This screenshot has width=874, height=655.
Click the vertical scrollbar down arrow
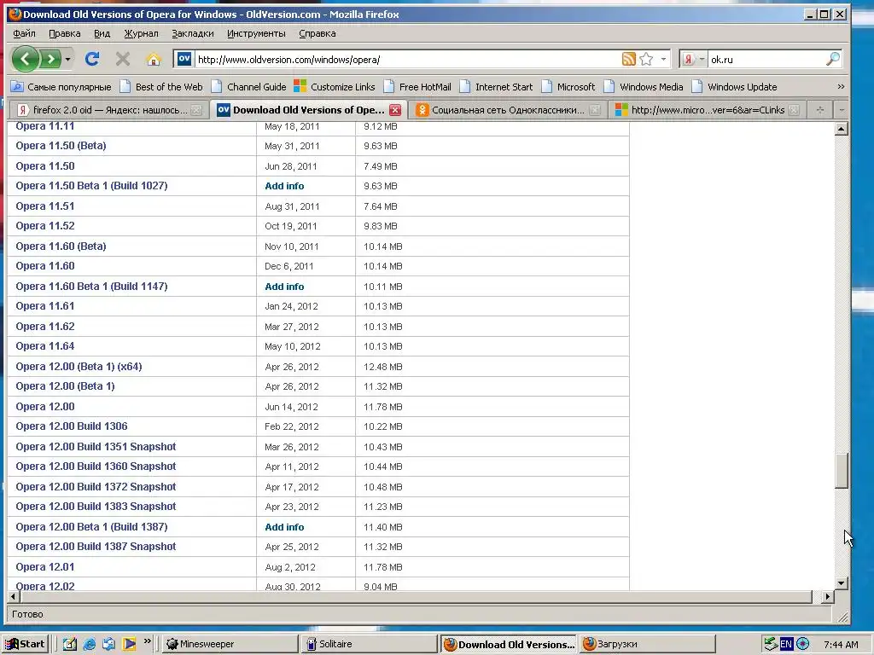(x=841, y=583)
